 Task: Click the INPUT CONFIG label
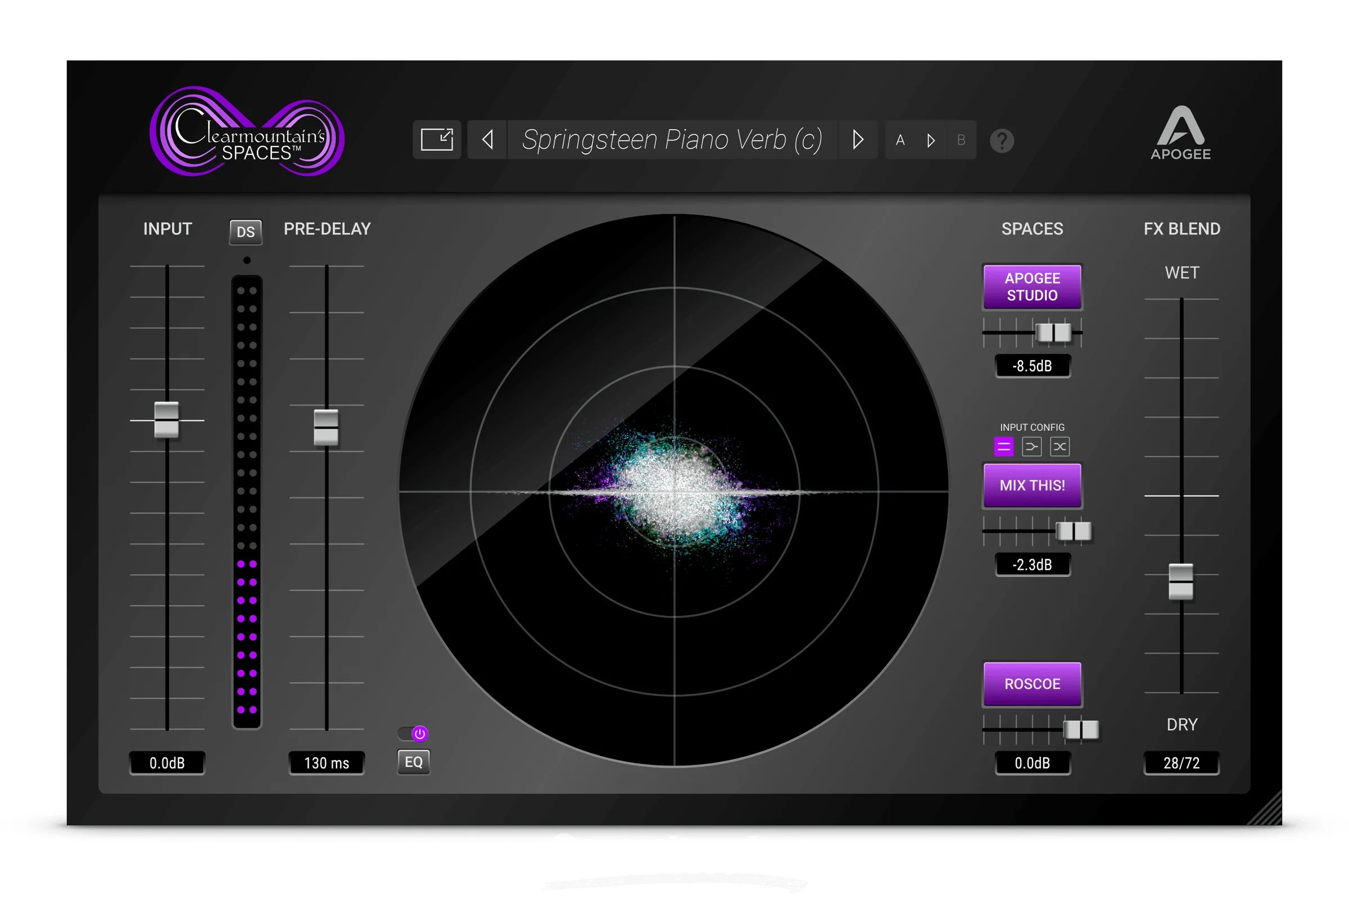(1033, 428)
